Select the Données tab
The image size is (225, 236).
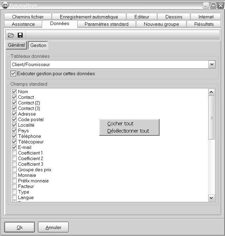(60, 24)
